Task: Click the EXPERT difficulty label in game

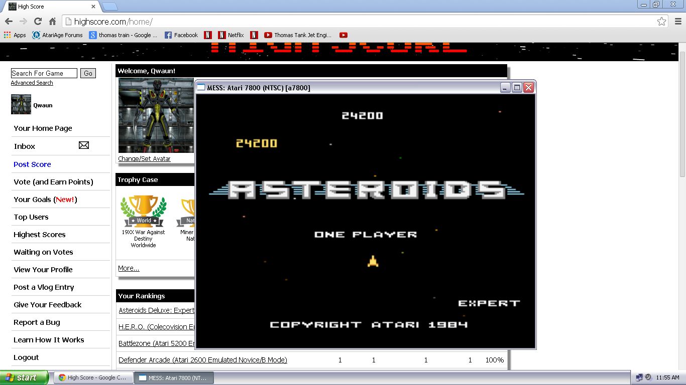Action: pos(489,303)
